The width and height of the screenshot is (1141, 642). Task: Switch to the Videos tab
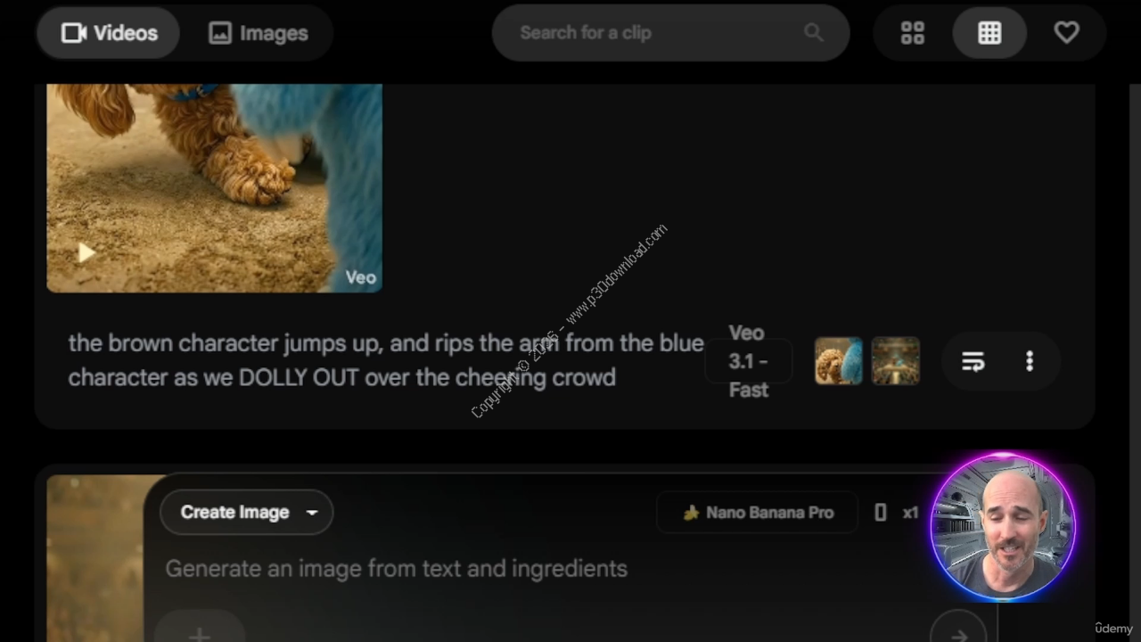coord(109,33)
